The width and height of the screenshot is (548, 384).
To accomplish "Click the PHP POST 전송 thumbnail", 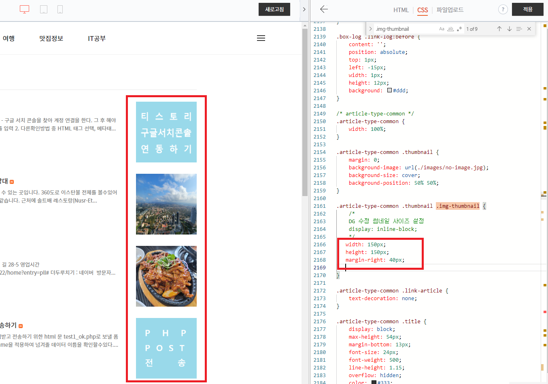I will 166,348.
